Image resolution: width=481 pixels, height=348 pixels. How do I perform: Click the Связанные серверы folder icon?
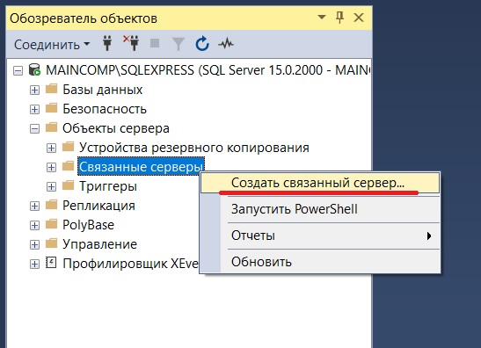68,166
